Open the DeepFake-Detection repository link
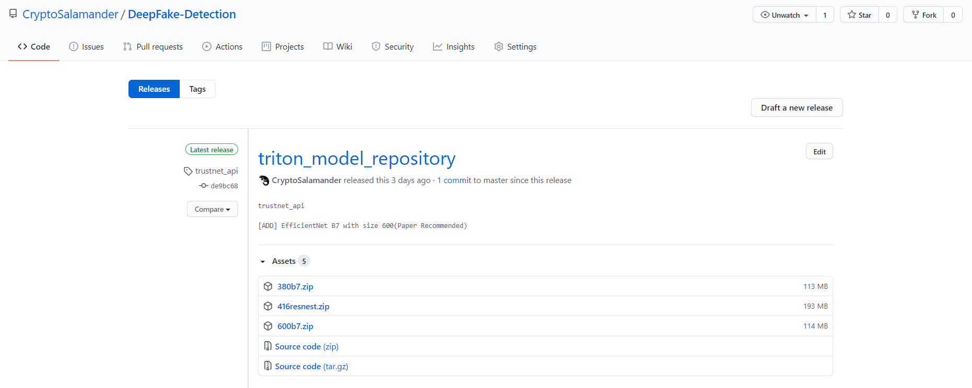Viewport: 972px width, 388px height. point(182,14)
